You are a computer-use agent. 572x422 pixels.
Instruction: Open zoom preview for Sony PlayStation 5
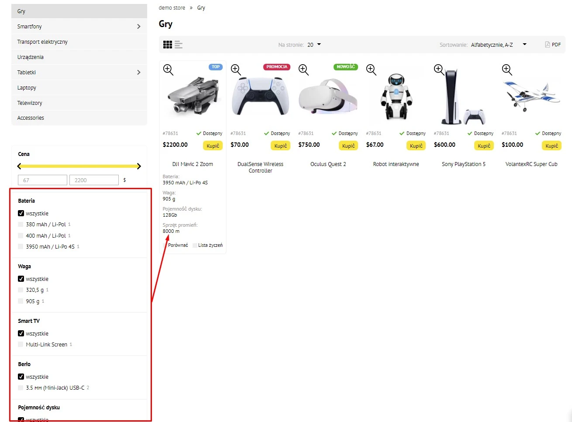click(439, 69)
